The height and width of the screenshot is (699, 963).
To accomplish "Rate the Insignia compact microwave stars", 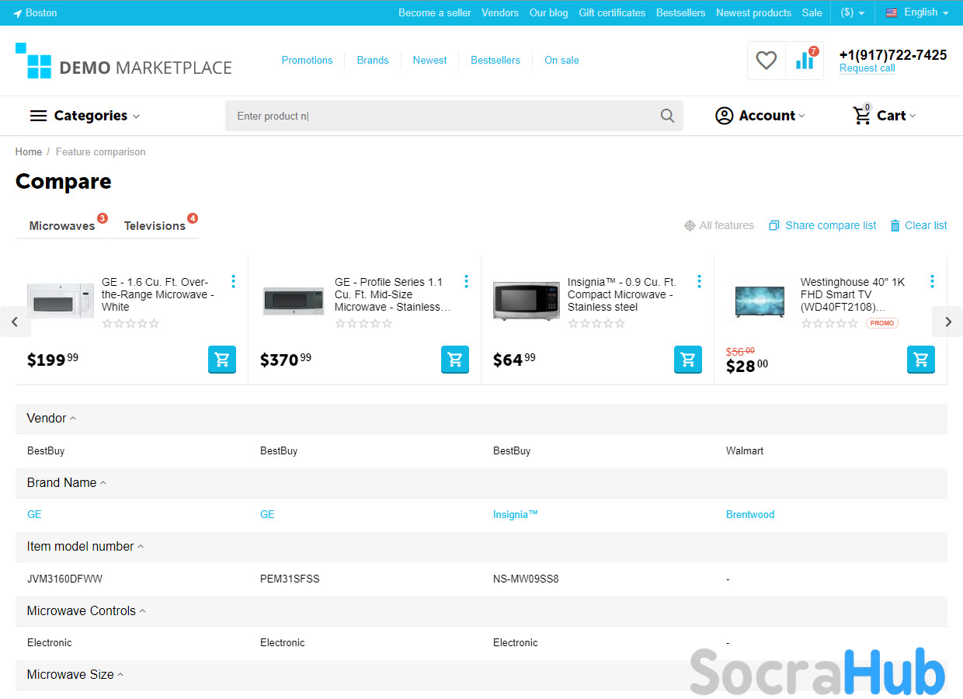I will coord(596,323).
